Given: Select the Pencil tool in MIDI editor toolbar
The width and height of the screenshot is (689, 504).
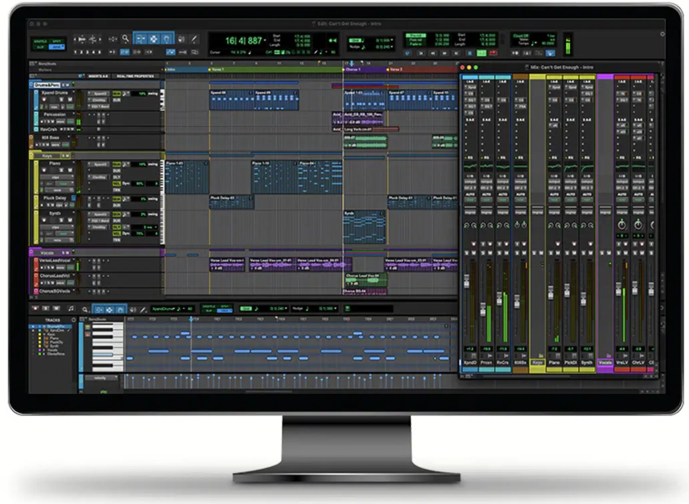Looking at the screenshot, I should (143, 310).
